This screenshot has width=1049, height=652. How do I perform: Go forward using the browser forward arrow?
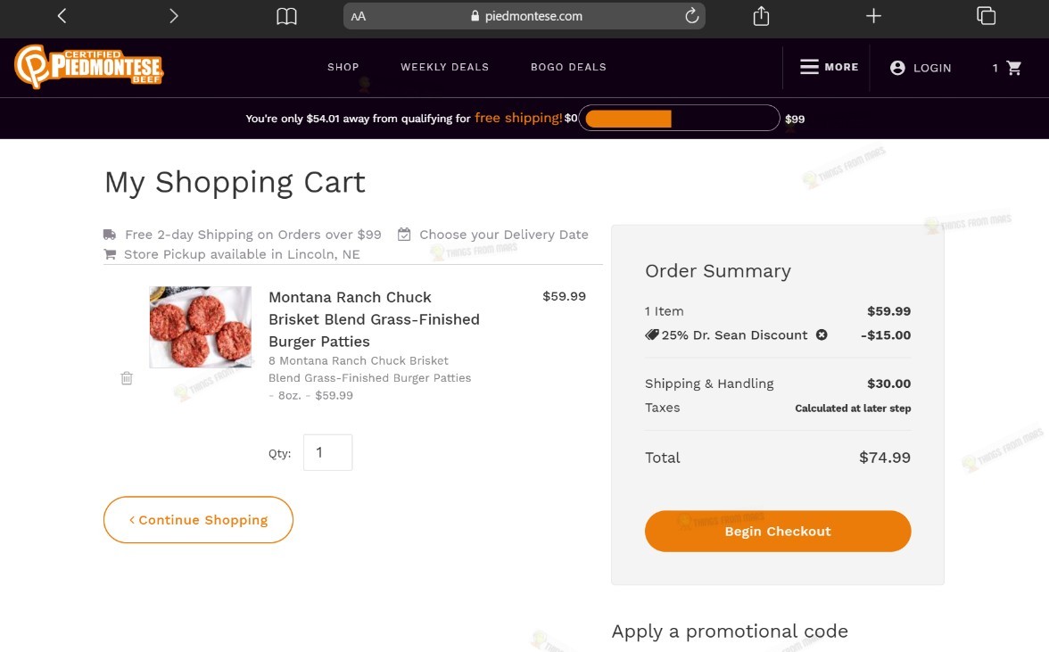[173, 15]
